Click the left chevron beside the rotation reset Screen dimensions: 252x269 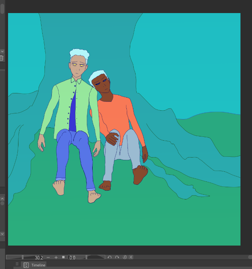pos(131,257)
